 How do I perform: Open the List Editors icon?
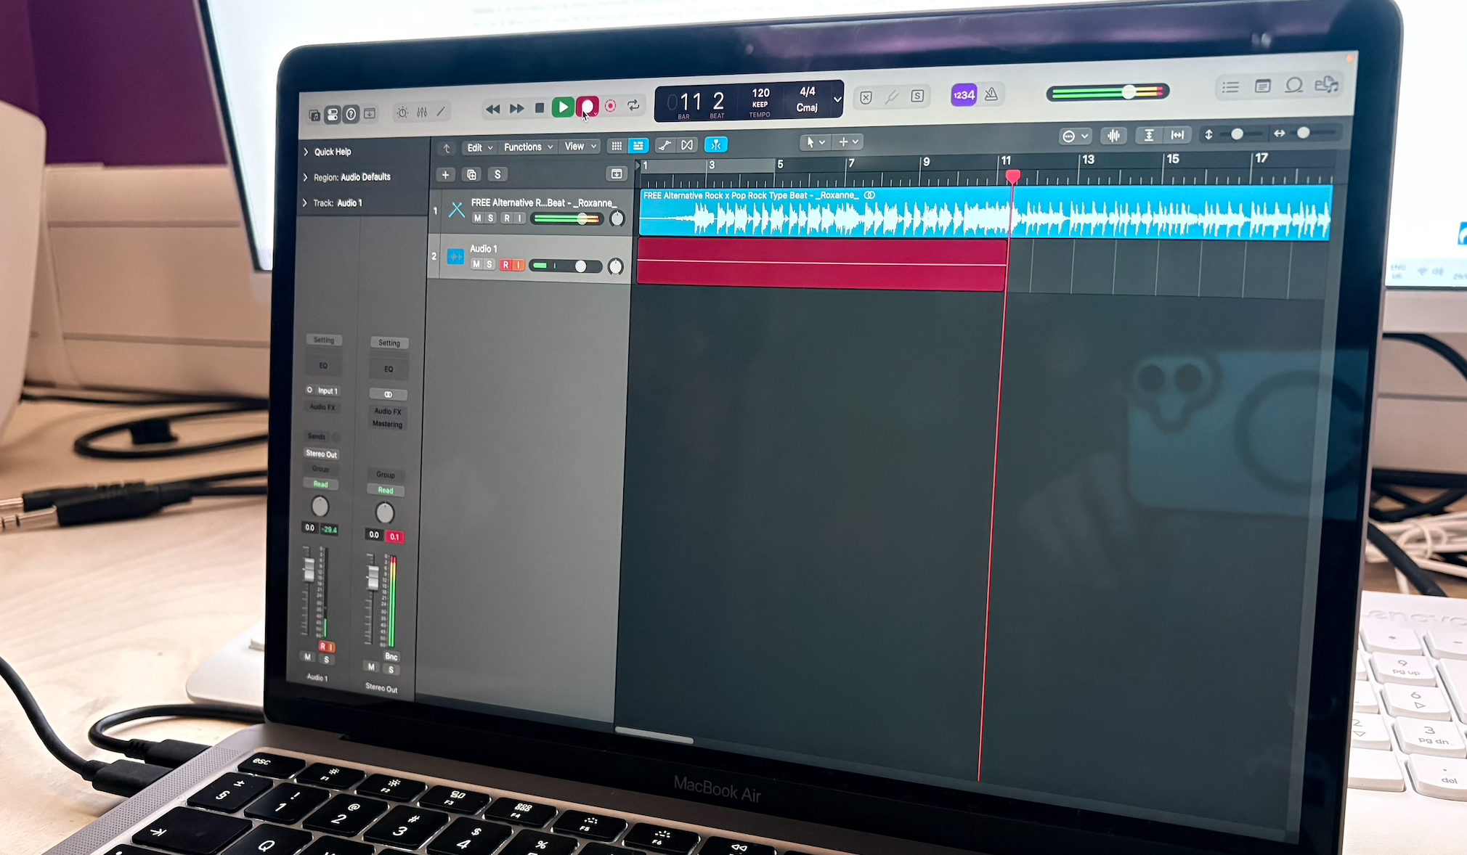1230,87
